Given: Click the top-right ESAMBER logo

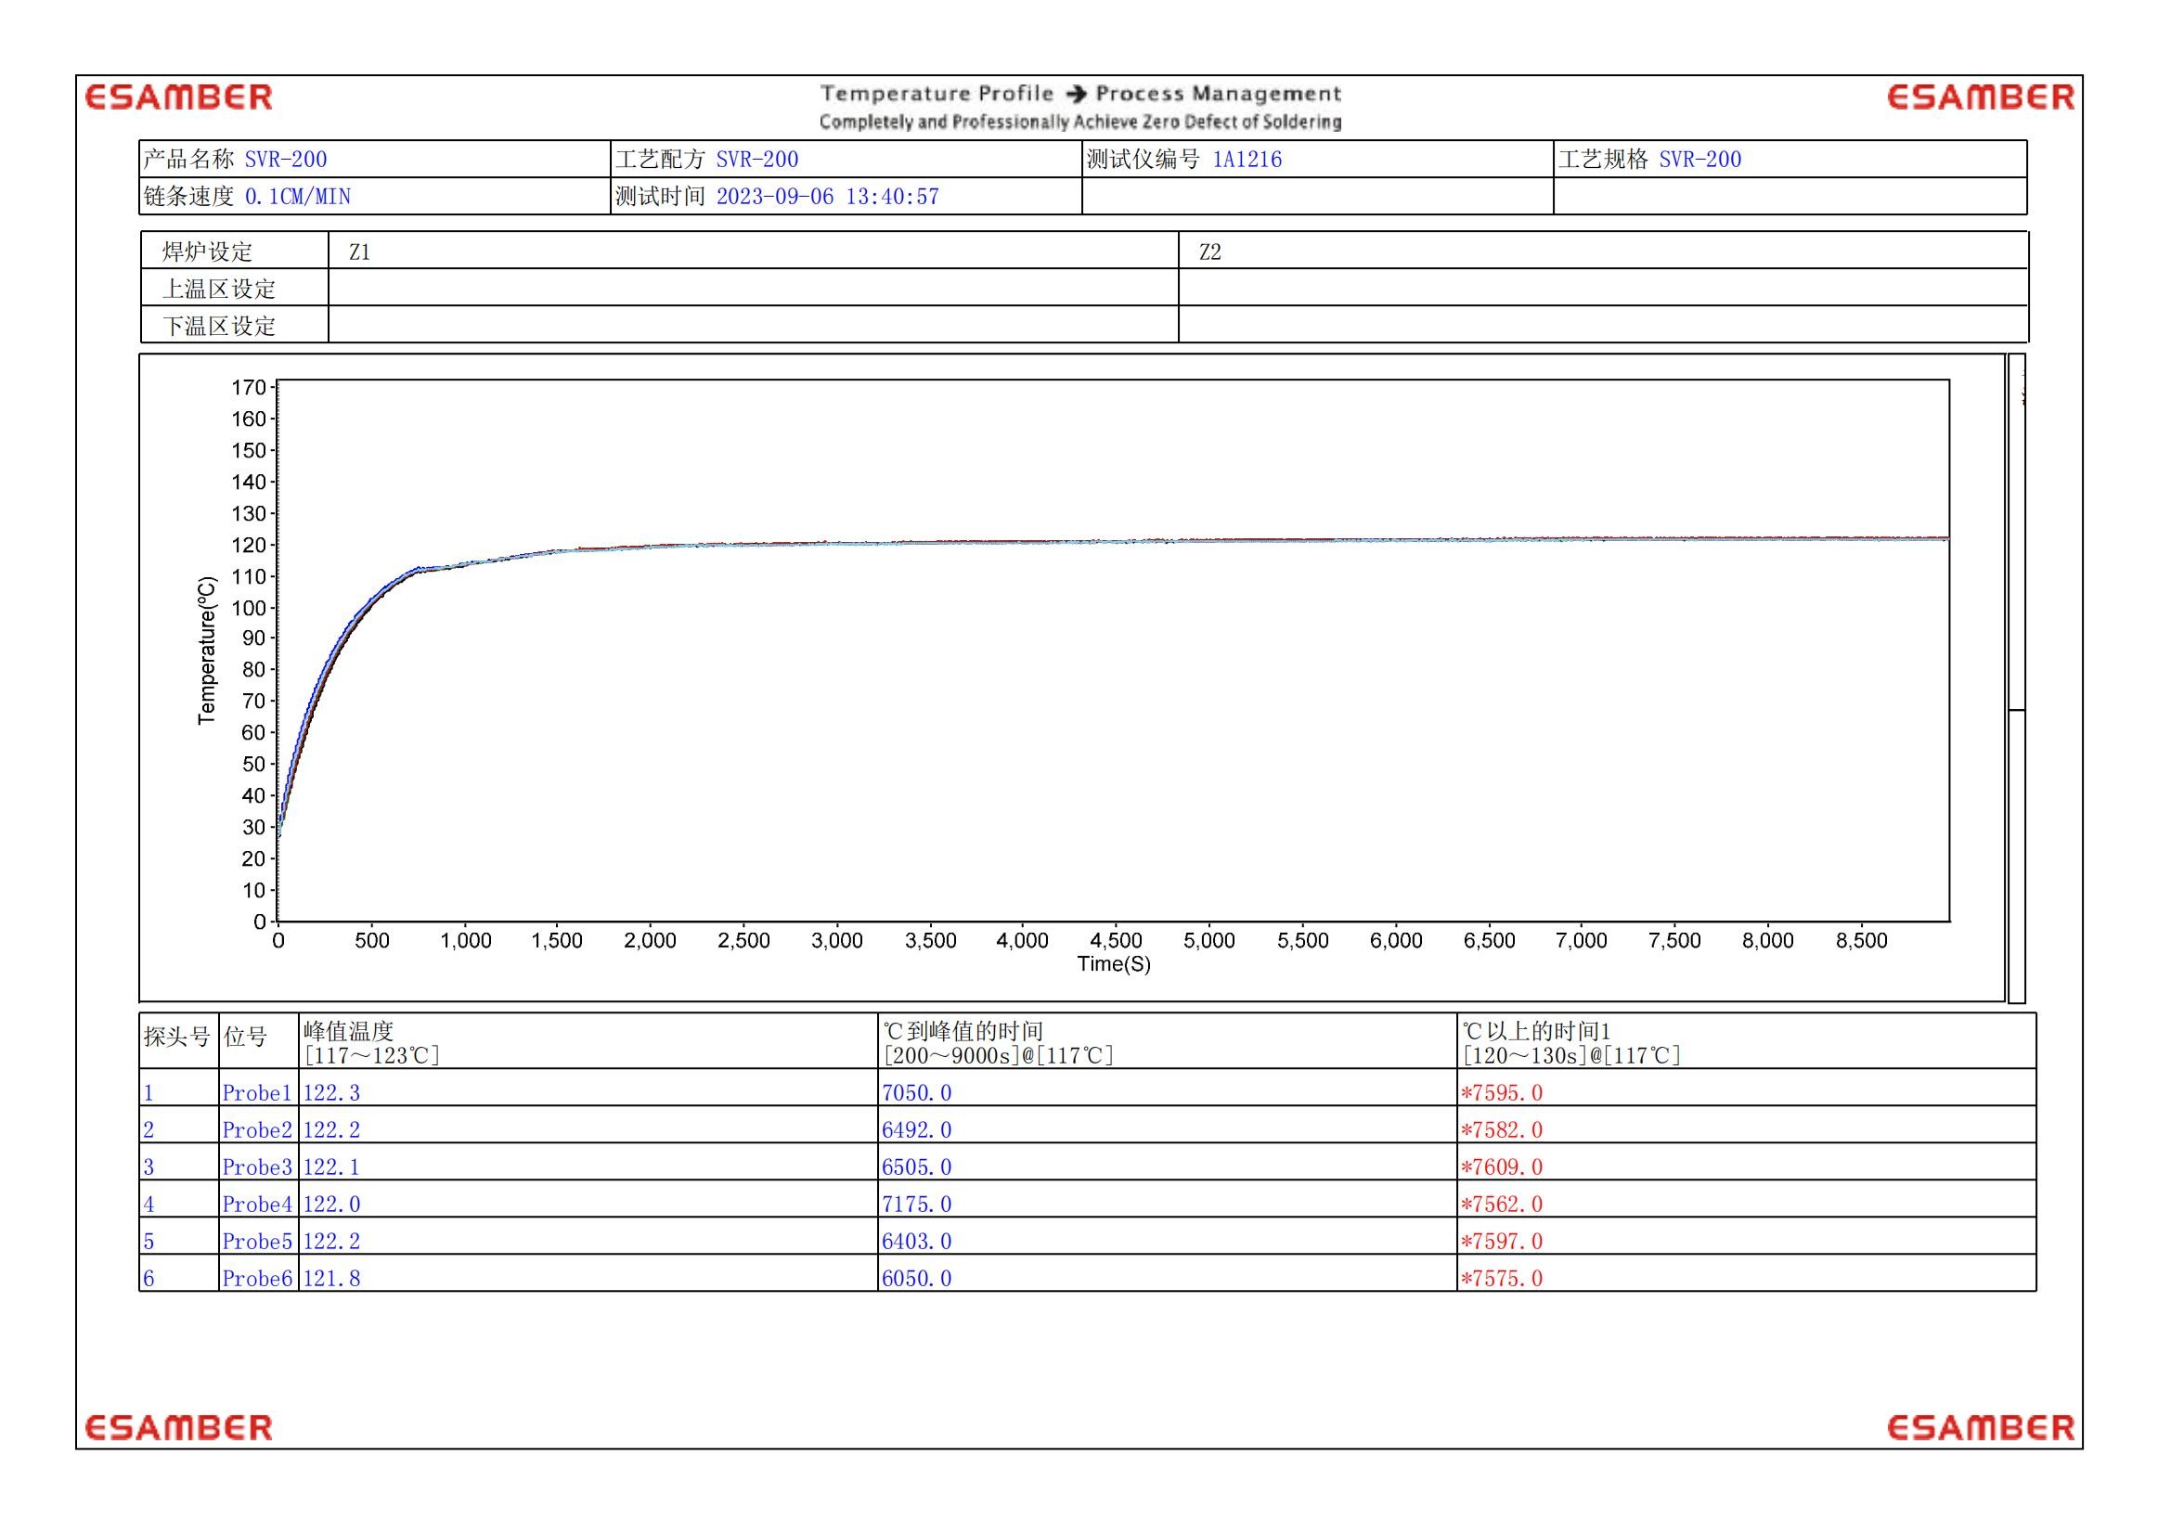Looking at the screenshot, I should (x=1980, y=97).
